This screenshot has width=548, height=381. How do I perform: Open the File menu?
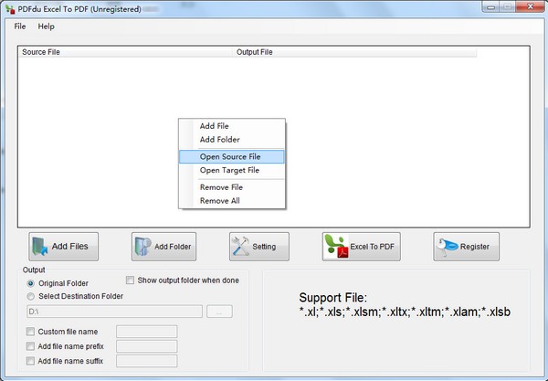pyautogui.click(x=19, y=26)
